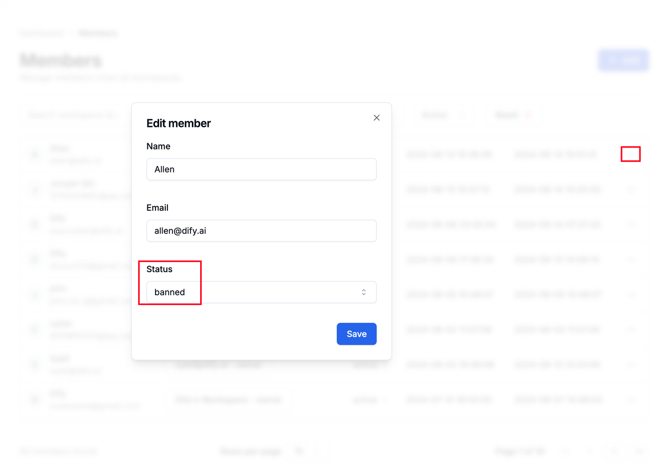Viewport: 657px width, 470px height.
Task: Jump to the last page of members
Action: (638, 451)
